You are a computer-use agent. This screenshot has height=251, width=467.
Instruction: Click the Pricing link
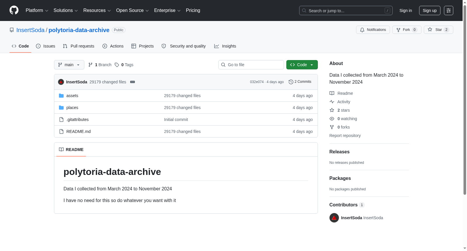pyautogui.click(x=193, y=10)
